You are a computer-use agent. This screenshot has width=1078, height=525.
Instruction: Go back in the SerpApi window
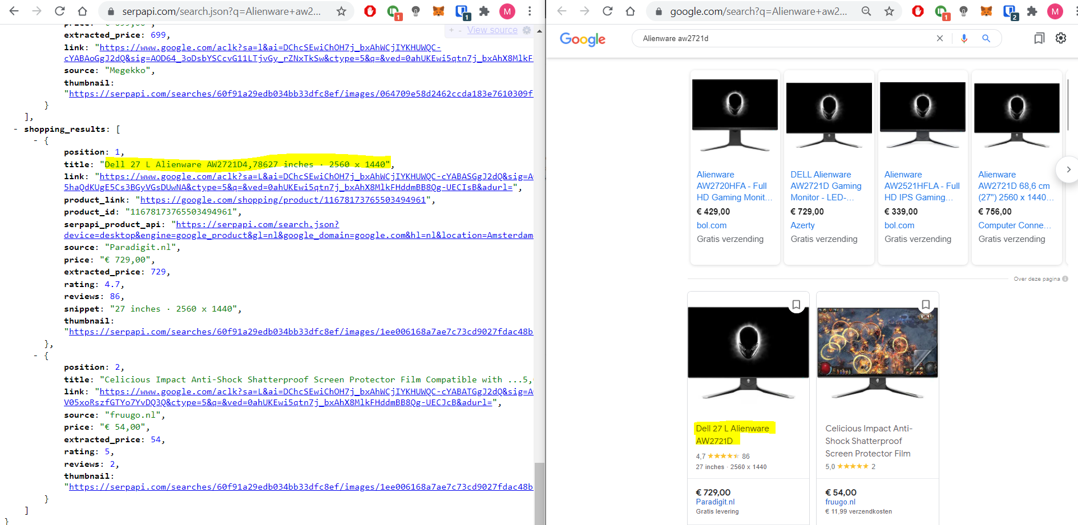pos(14,11)
